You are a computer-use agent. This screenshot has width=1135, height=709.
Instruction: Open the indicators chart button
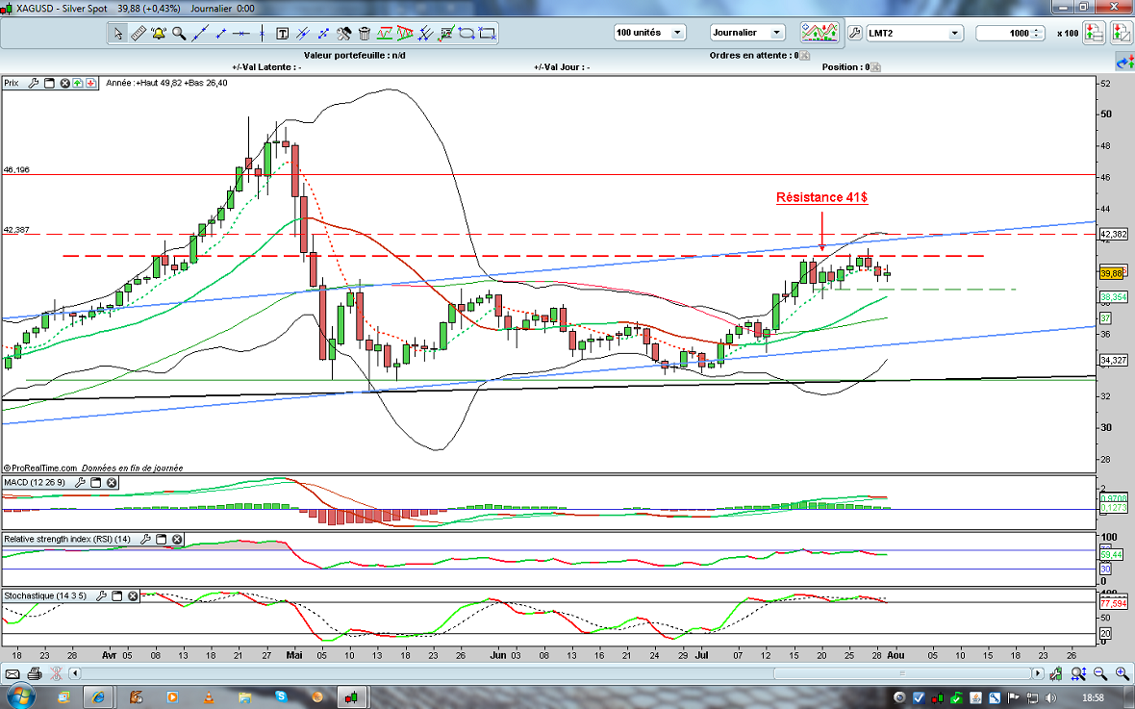pos(820,33)
